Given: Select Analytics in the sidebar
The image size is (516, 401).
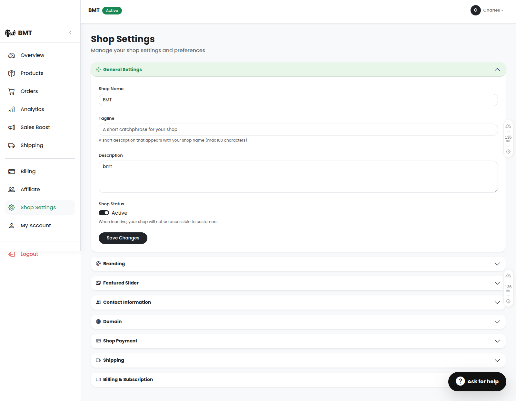Looking at the screenshot, I should coord(40,109).
